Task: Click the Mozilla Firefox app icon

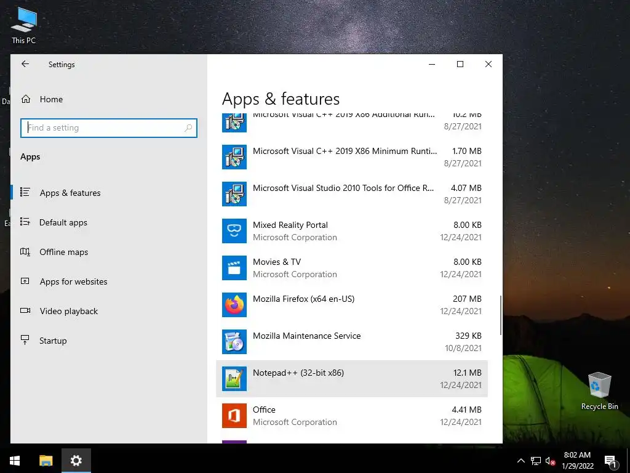Action: 234,305
